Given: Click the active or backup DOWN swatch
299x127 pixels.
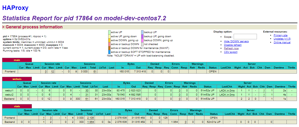Looking at the screenshot, I should 110,44.
